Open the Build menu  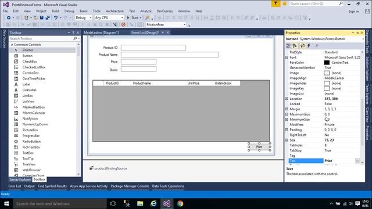(55, 11)
